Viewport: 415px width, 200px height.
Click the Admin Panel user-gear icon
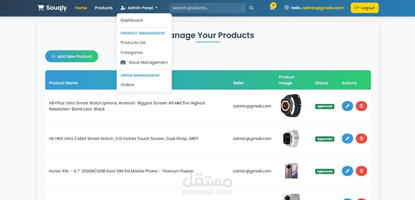tap(123, 8)
